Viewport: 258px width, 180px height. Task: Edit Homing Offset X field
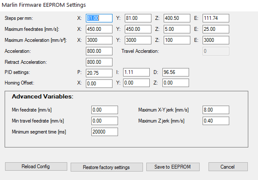point(99,84)
